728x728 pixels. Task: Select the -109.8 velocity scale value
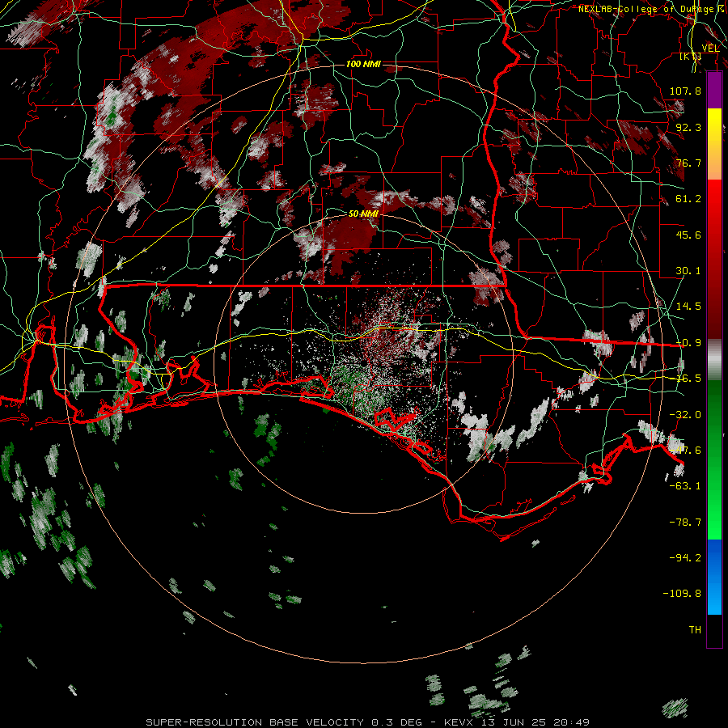pyautogui.click(x=682, y=594)
